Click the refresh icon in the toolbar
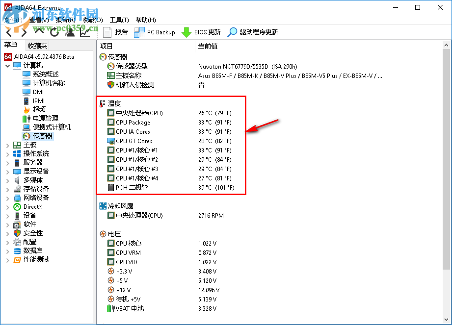The height and width of the screenshot is (325, 452). [54, 32]
